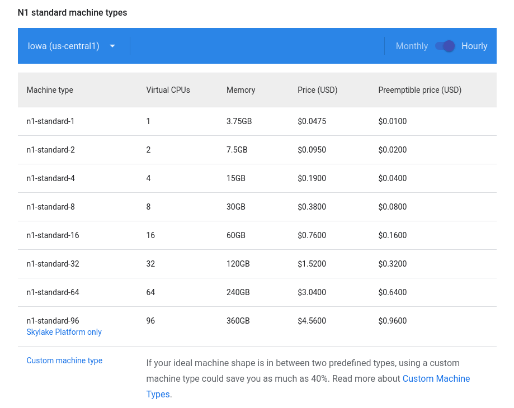Select the Hourly pricing label

474,46
